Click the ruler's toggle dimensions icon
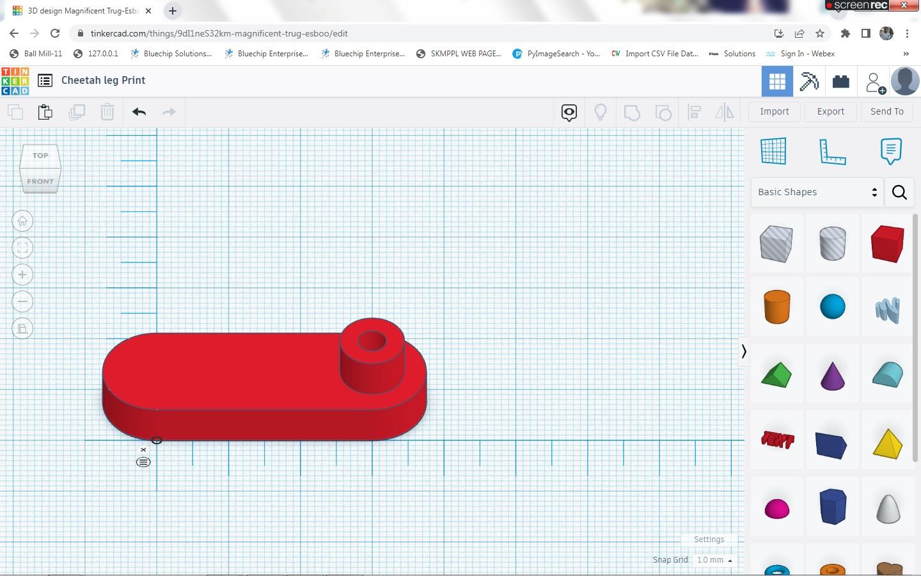Image resolution: width=921 pixels, height=576 pixels. click(x=143, y=462)
